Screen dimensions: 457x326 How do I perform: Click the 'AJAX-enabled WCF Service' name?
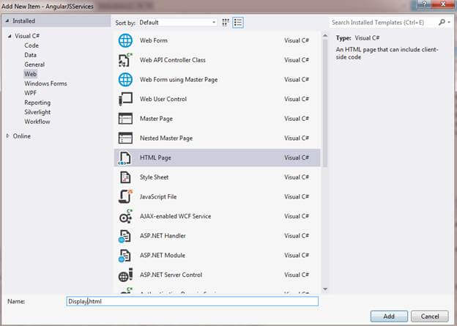pos(175,216)
